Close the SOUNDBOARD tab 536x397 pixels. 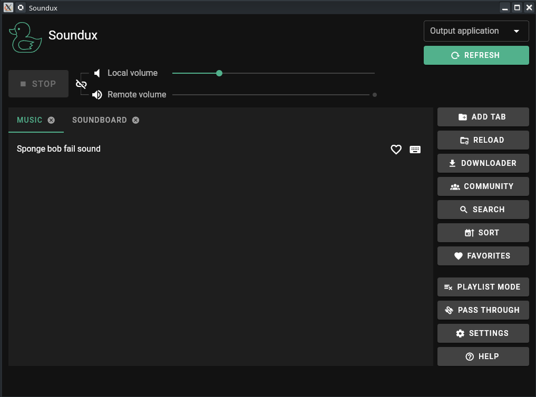tap(135, 120)
